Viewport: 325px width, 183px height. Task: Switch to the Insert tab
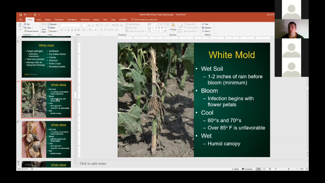tap(39, 20)
